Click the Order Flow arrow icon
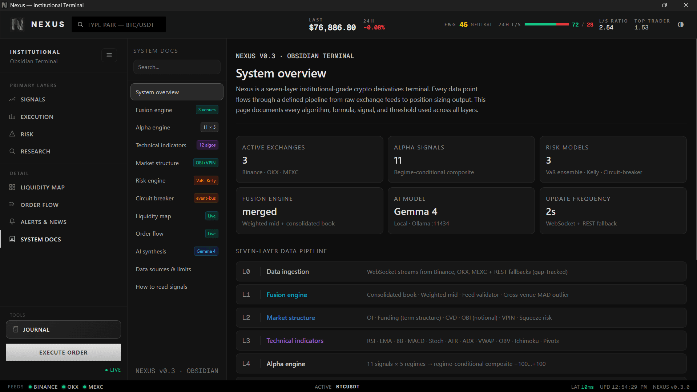697x392 pixels. (x=12, y=205)
